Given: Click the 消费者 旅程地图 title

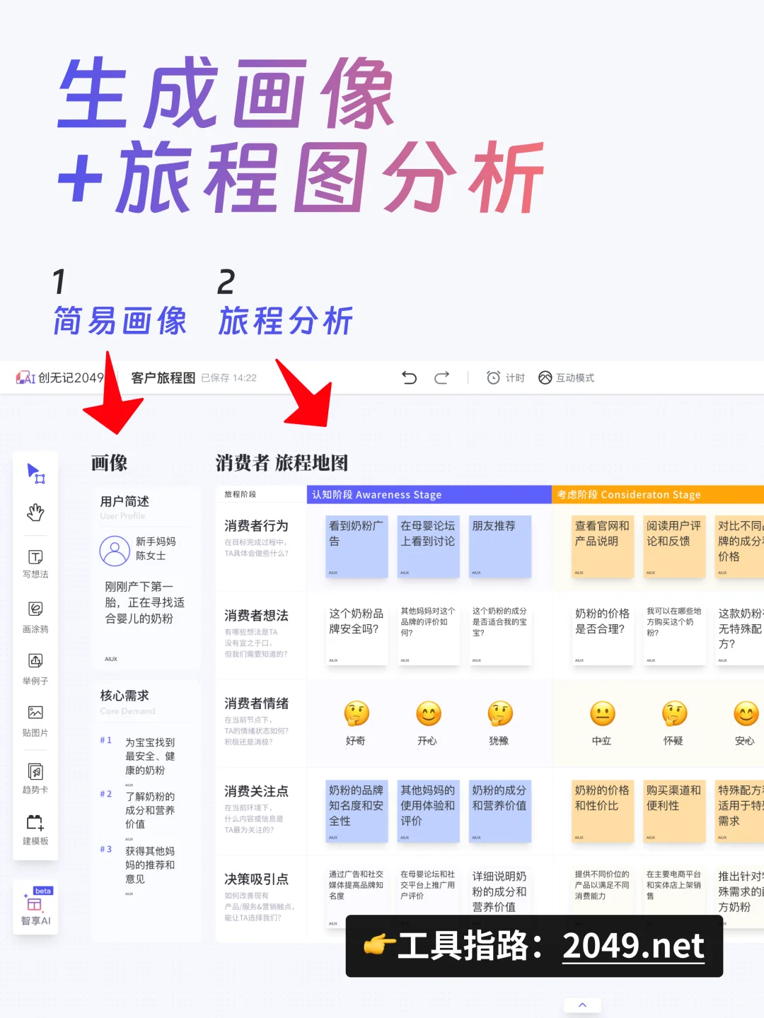Looking at the screenshot, I should (x=282, y=463).
